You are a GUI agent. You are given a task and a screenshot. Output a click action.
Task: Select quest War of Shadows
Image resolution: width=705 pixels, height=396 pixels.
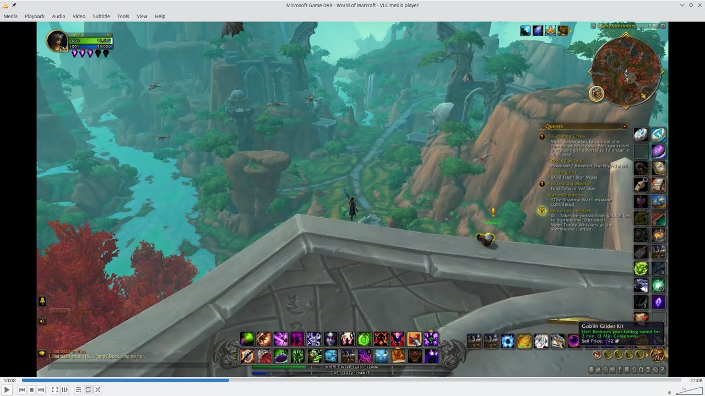click(x=565, y=195)
